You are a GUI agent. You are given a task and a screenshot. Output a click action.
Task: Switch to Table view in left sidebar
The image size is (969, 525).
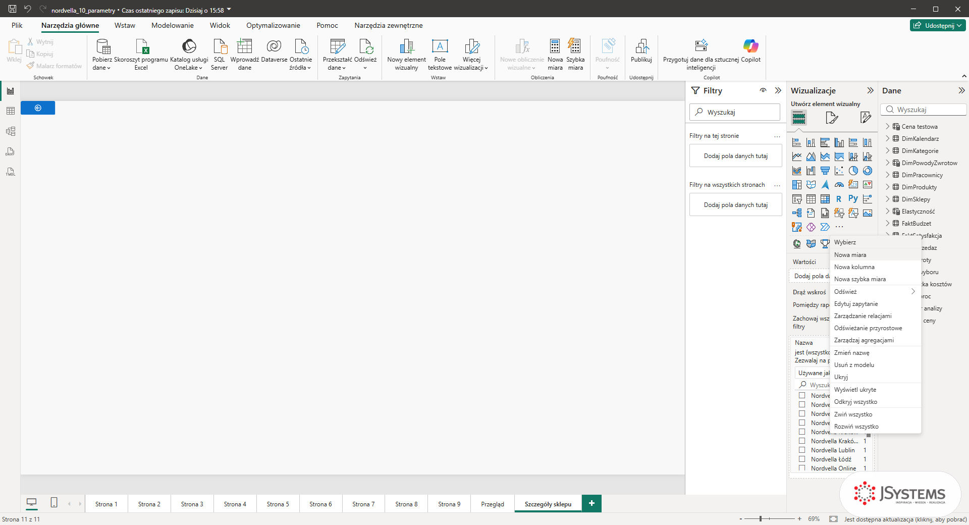tap(11, 111)
